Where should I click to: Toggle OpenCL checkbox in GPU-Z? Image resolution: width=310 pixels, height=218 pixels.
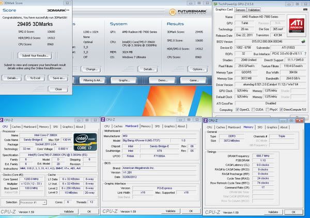coord(237,110)
